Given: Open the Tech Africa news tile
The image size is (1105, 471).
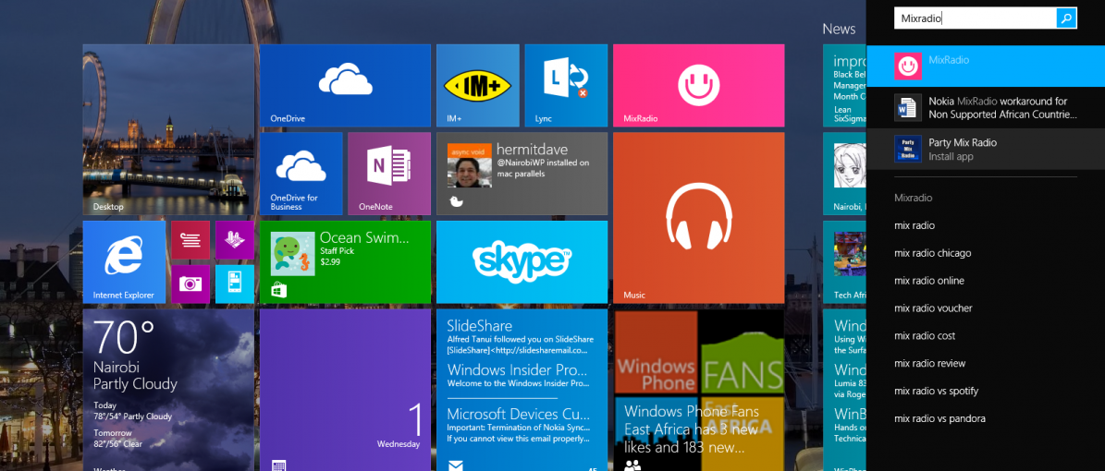Looking at the screenshot, I should click(844, 262).
